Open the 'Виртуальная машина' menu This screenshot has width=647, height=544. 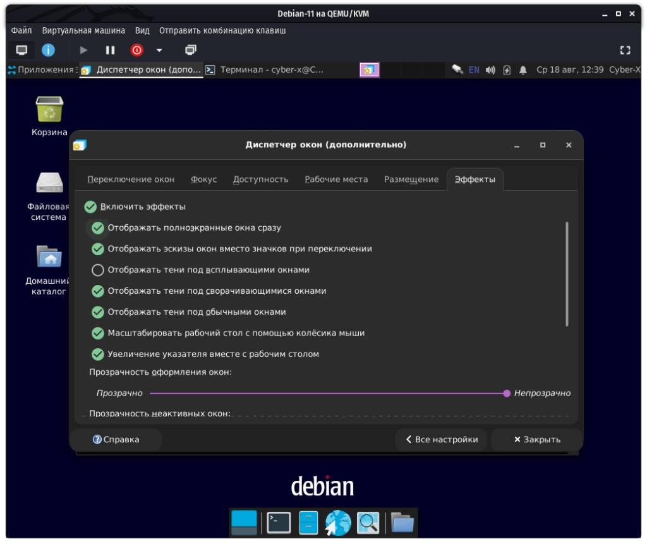83,30
